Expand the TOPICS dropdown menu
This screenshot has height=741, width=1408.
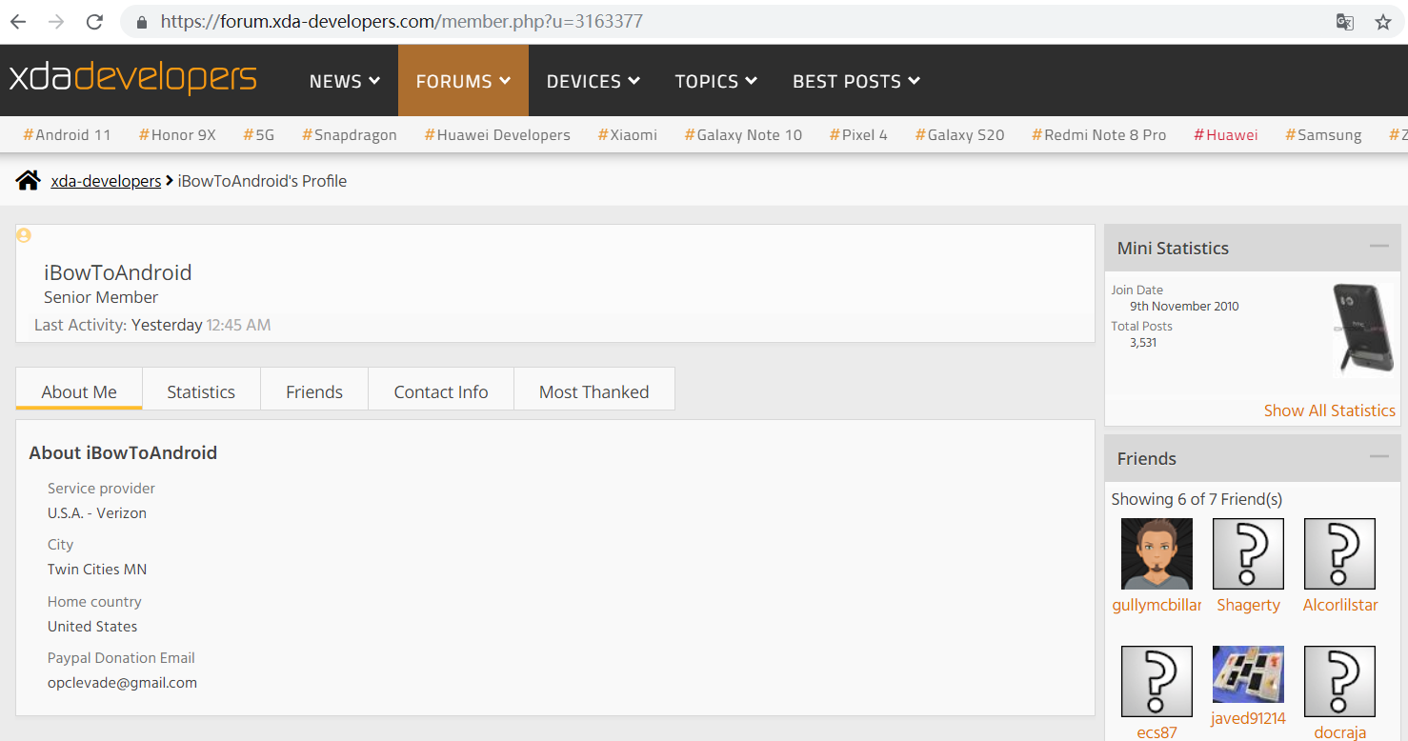[x=715, y=81]
